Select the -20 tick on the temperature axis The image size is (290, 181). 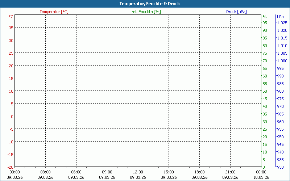(x=11, y=167)
